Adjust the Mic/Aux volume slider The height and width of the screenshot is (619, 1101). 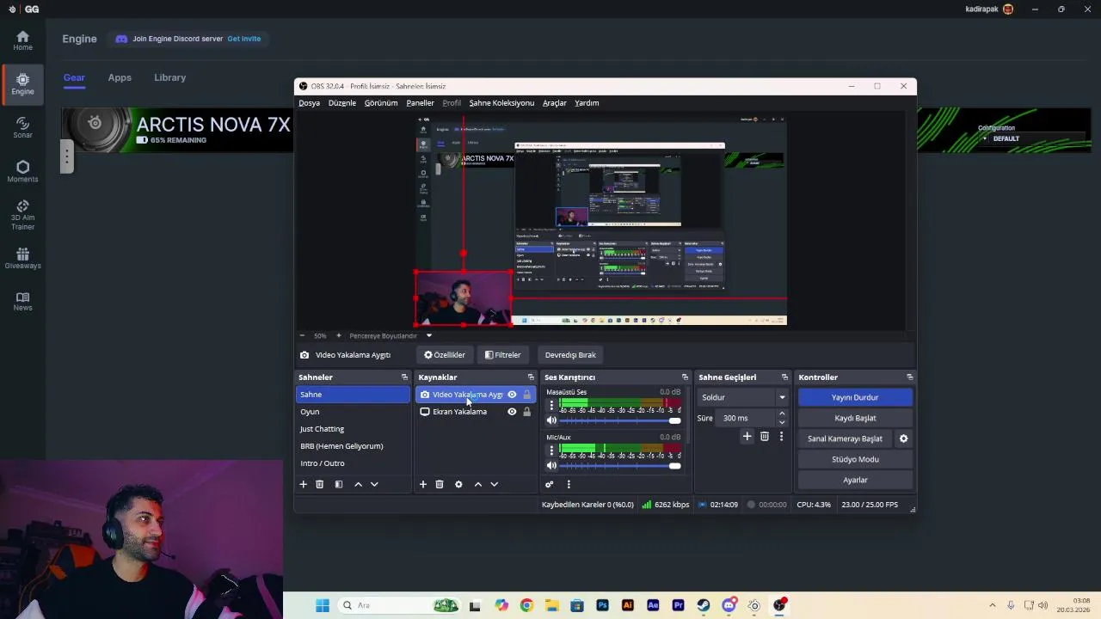(x=619, y=466)
